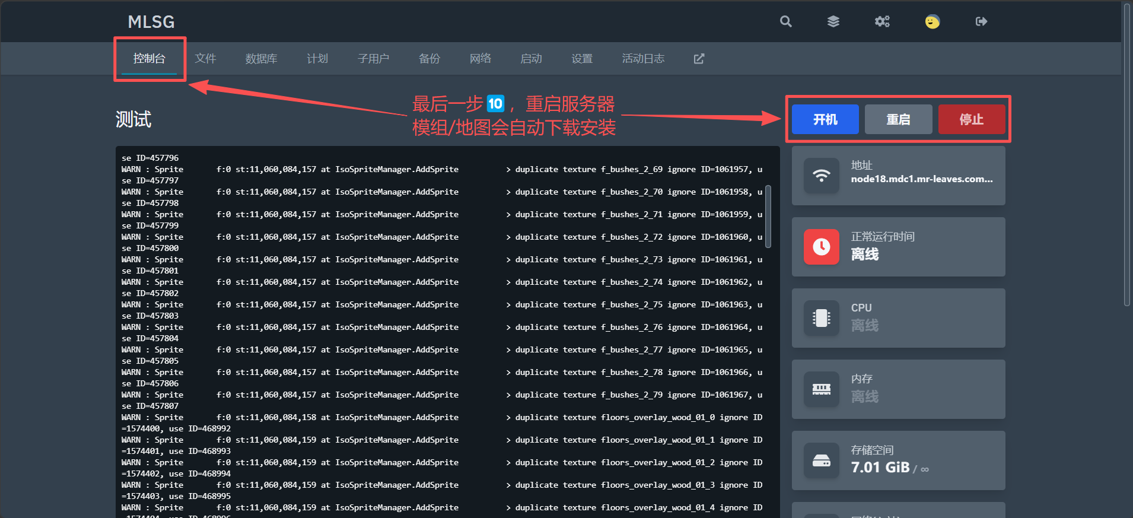
Task: Click the 7.01 GiB storage value
Action: click(x=880, y=468)
